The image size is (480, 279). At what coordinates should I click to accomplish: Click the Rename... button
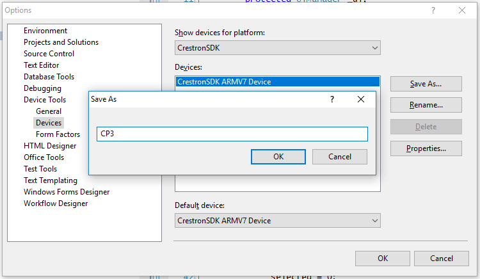pyautogui.click(x=426, y=105)
